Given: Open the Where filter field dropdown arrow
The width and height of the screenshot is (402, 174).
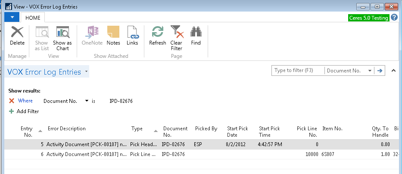Looking at the screenshot, I should (87, 101).
